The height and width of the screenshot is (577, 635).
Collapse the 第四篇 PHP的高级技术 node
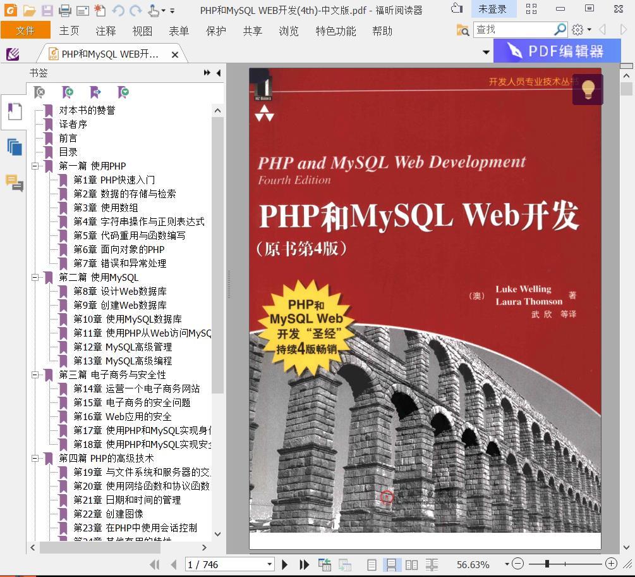tap(35, 458)
